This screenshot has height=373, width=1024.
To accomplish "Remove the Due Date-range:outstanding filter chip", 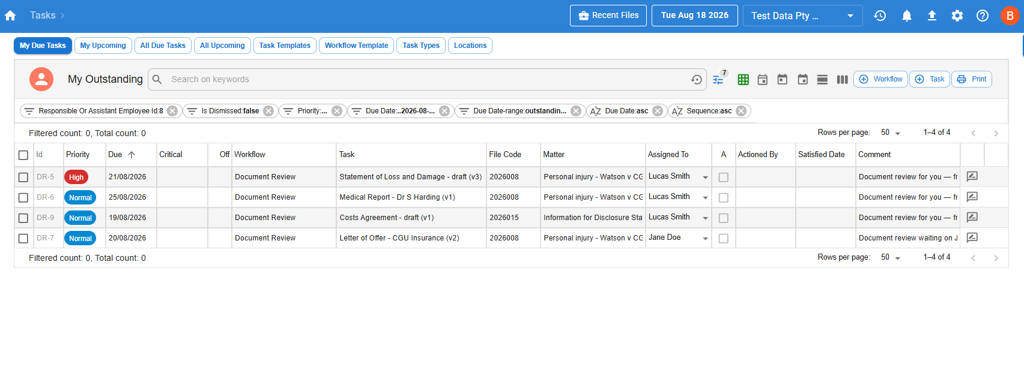I will coord(576,111).
